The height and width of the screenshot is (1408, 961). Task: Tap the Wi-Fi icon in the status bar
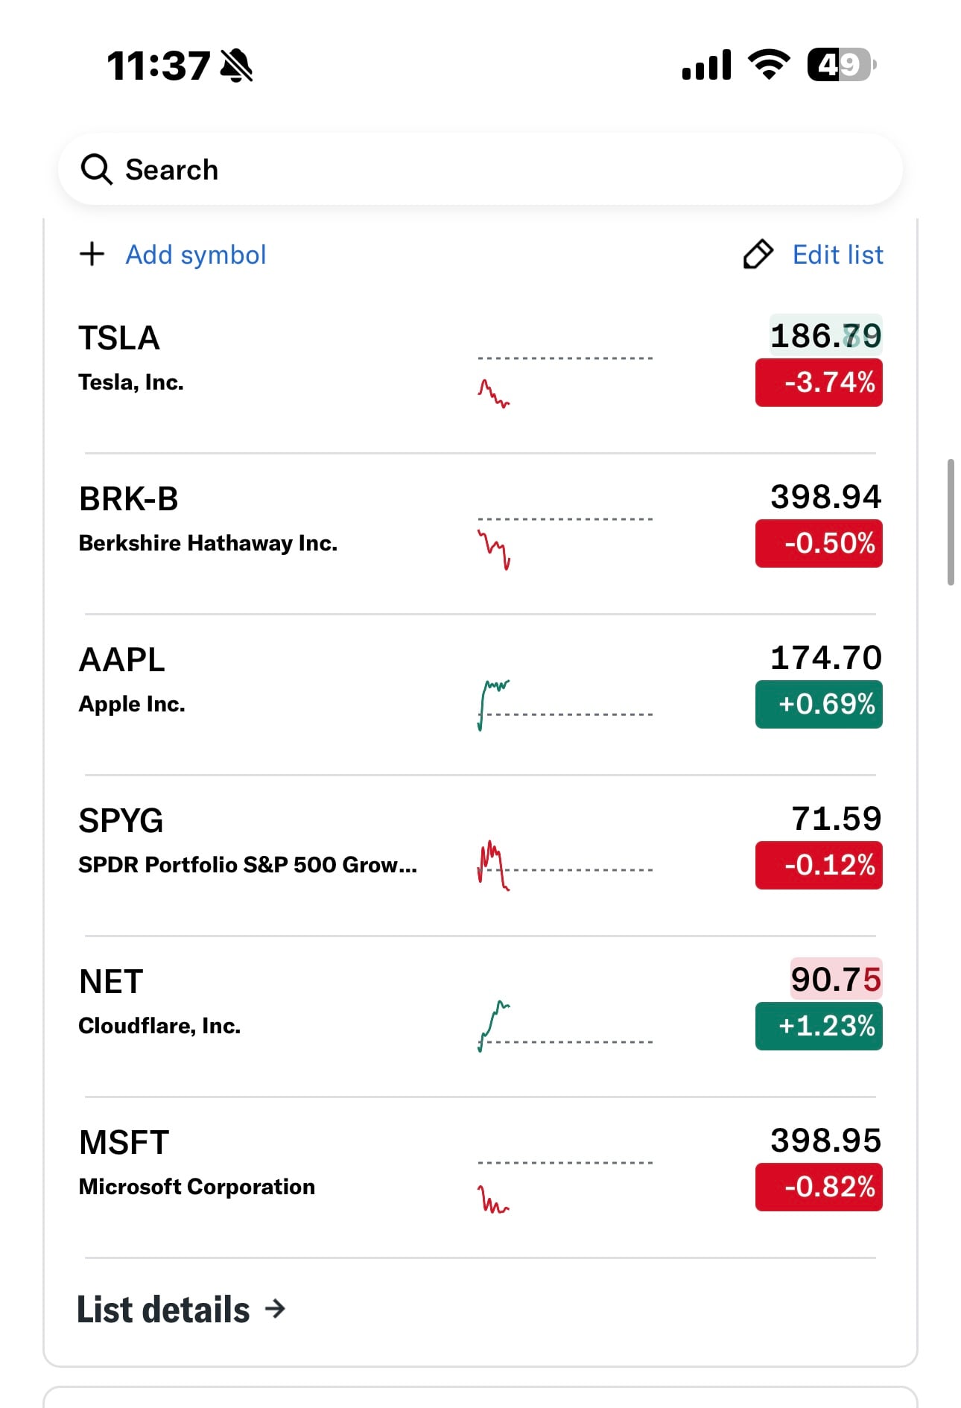pos(770,65)
